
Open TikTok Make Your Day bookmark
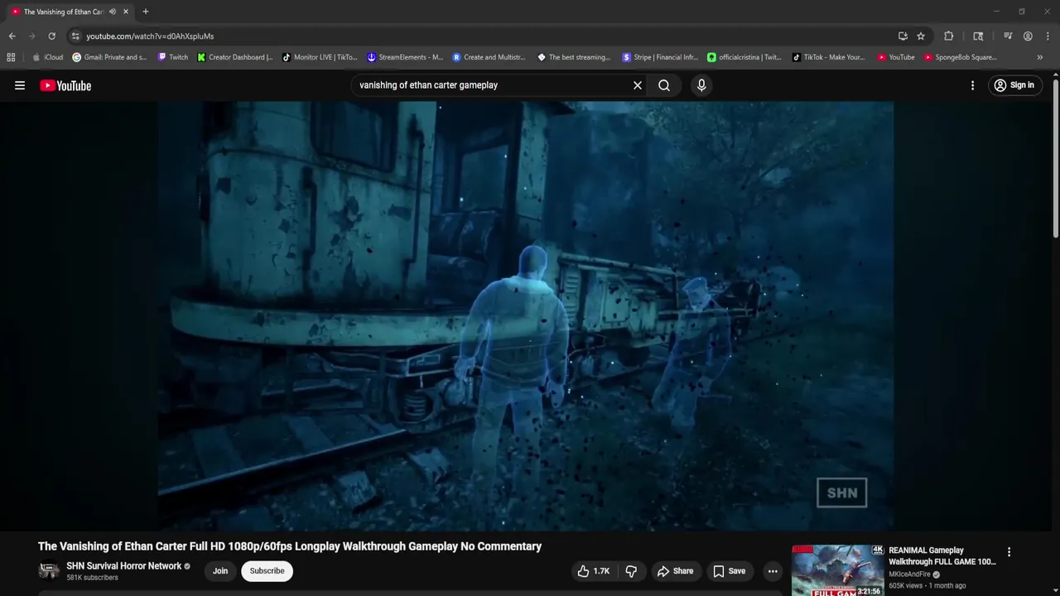click(x=828, y=57)
